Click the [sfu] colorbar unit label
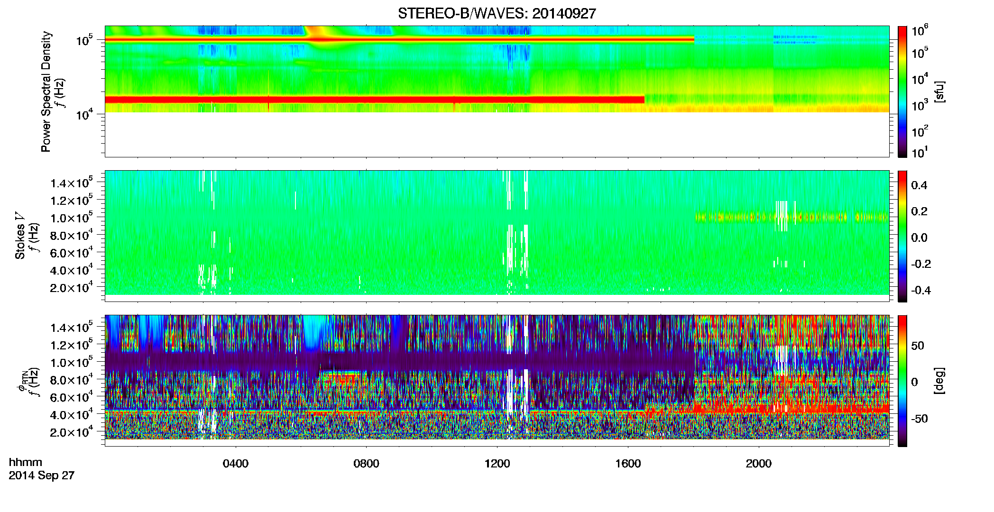994x512 pixels. point(939,91)
